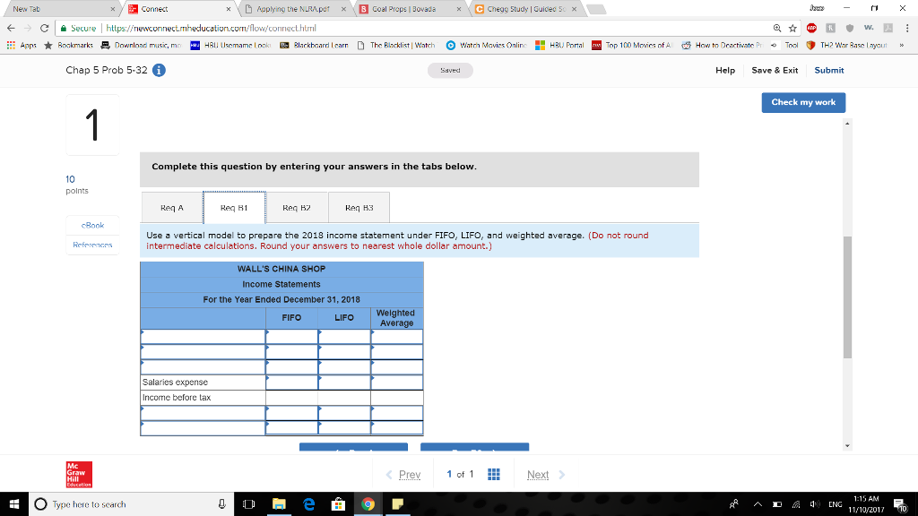The width and height of the screenshot is (918, 516).
Task: Reload the page with the refresh icon
Action: (44, 28)
